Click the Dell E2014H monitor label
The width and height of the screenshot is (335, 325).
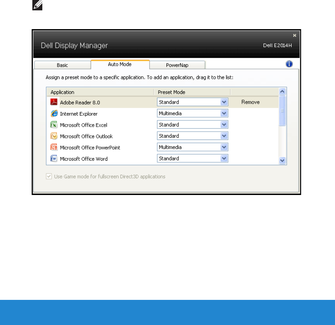pos(278,45)
